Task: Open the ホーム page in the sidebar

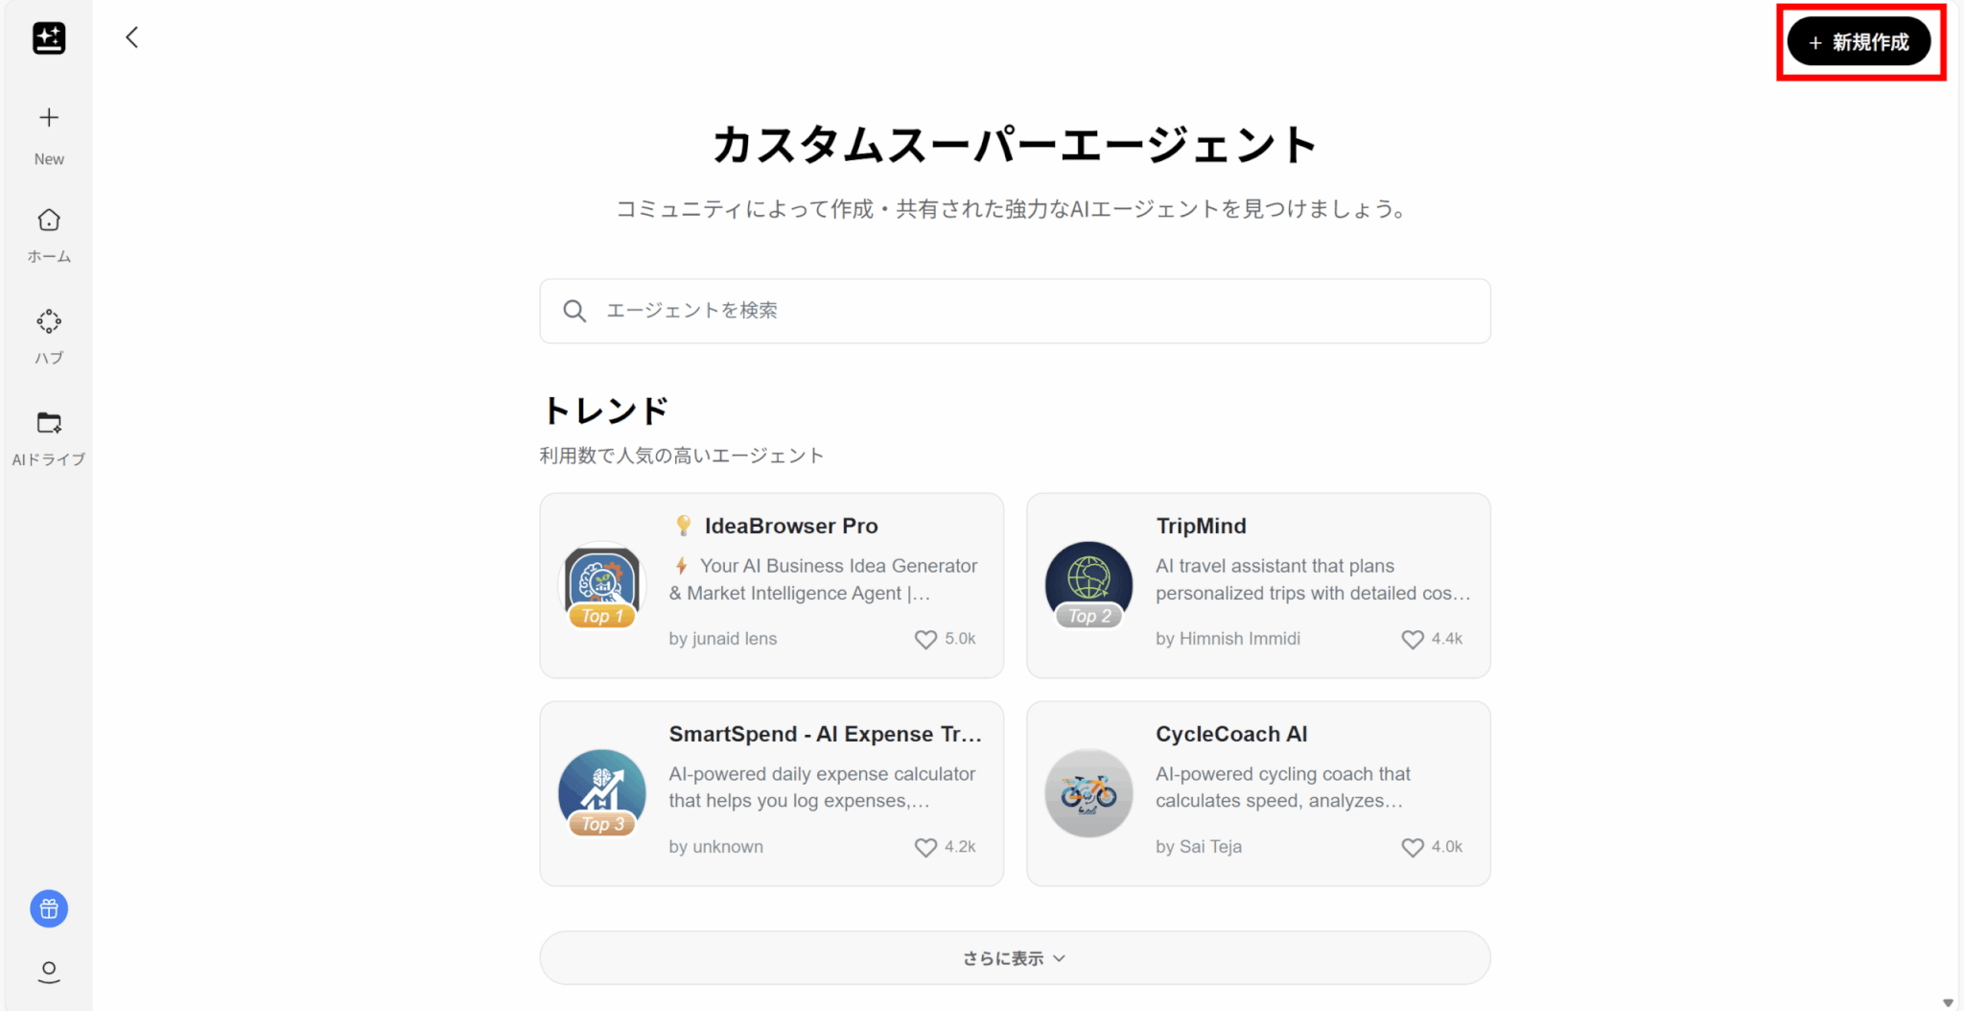Action: [49, 236]
